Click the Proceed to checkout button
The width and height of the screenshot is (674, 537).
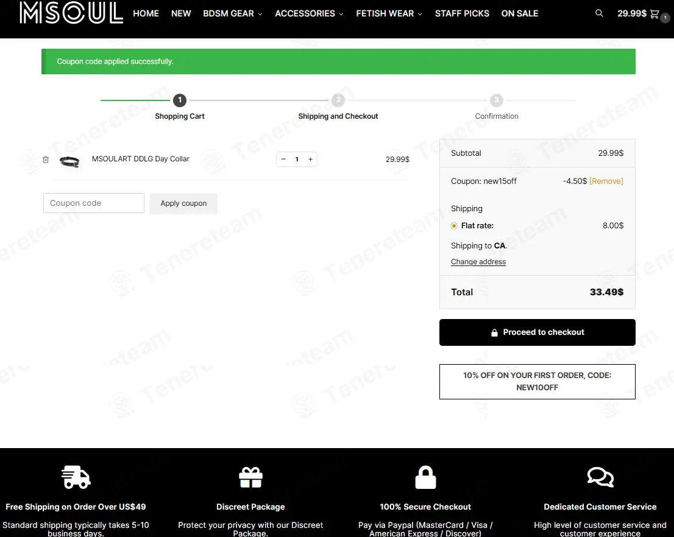537,332
